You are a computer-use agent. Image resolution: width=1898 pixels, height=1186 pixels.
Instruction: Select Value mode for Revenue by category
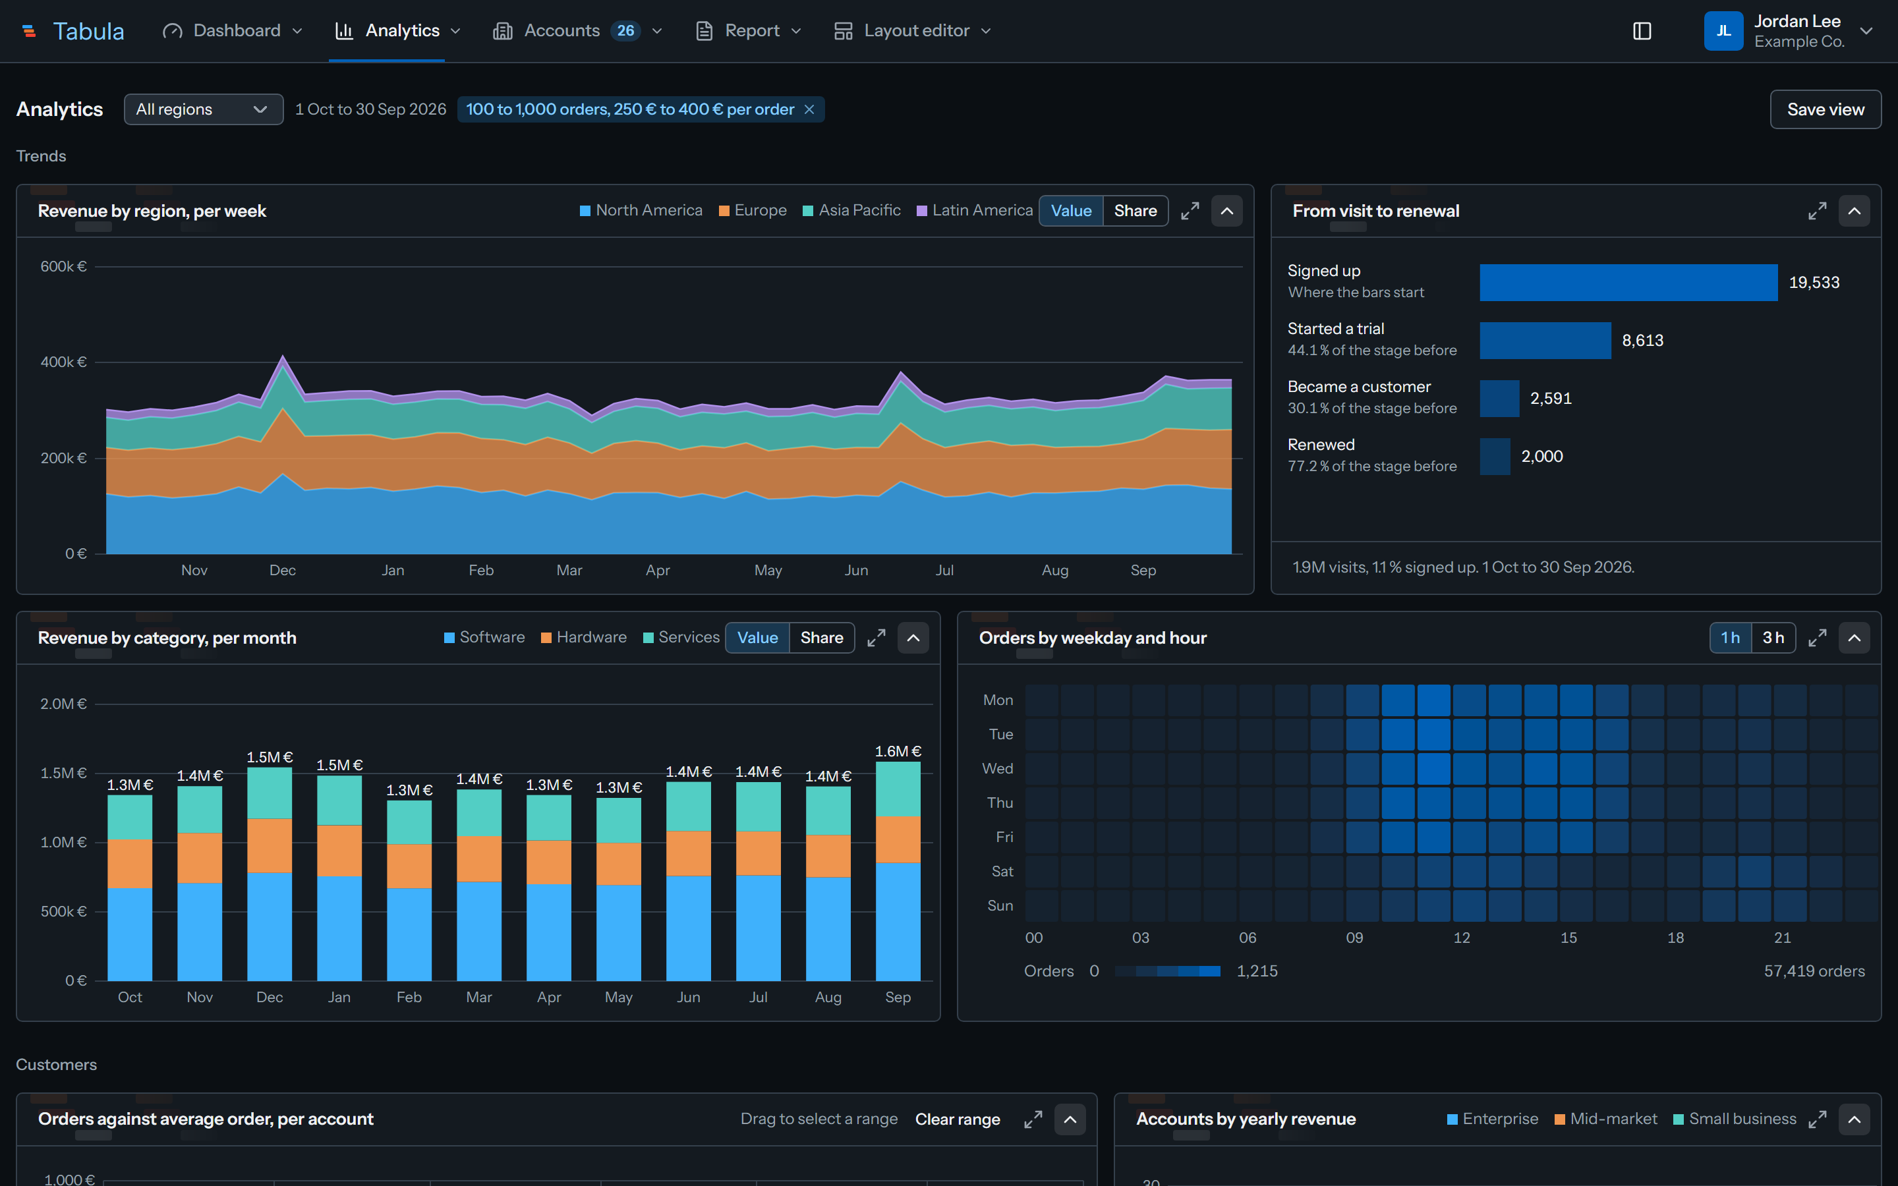tap(757, 638)
